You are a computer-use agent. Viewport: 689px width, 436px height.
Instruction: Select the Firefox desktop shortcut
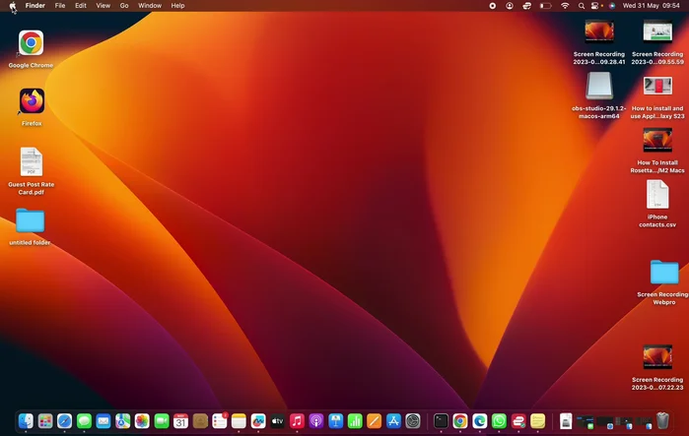[32, 101]
